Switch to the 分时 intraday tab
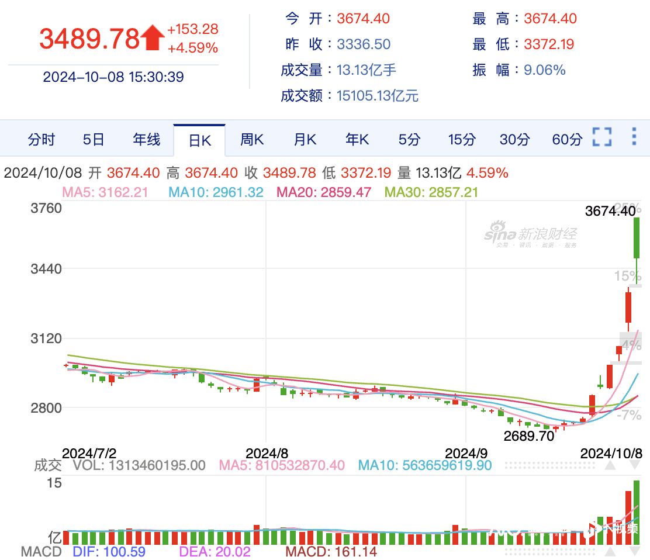 (41, 140)
